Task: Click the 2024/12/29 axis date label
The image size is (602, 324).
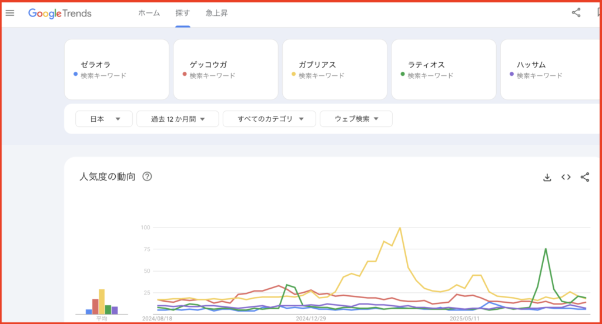Action: click(311, 319)
